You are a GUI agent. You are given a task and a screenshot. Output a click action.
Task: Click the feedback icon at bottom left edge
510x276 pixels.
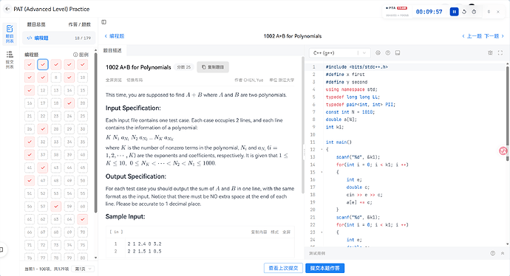(x=1, y=249)
